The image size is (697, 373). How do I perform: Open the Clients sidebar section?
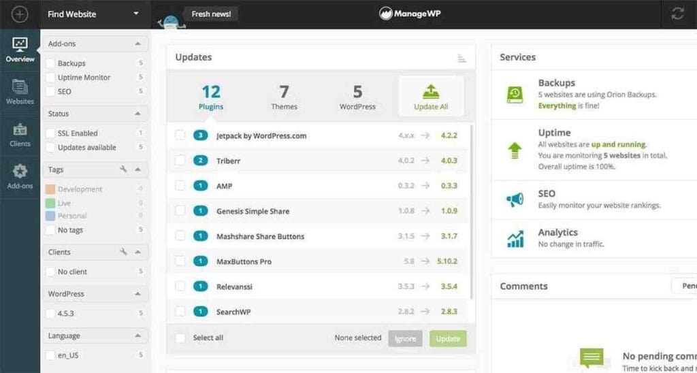[x=20, y=135]
